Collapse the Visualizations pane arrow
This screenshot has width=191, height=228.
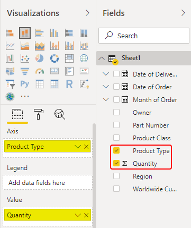[x=87, y=13]
